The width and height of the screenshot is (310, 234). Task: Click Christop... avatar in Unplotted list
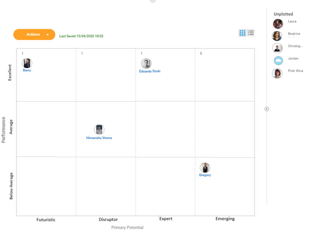pos(277,48)
